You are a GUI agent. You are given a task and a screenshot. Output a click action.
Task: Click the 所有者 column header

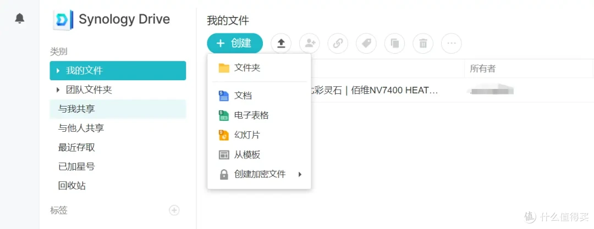(529, 69)
